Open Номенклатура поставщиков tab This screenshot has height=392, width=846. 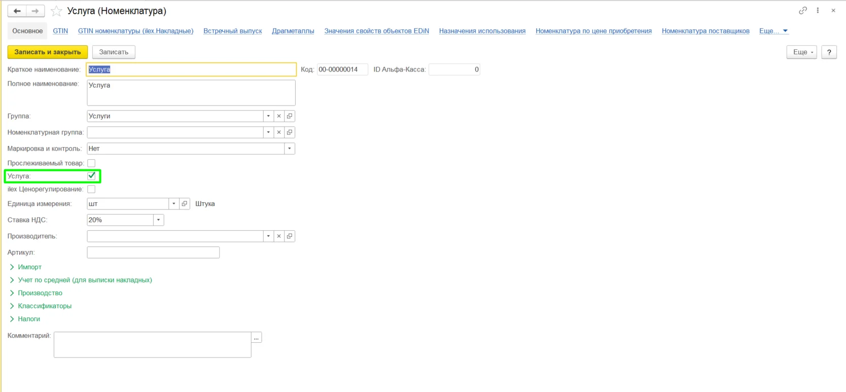[x=706, y=31]
